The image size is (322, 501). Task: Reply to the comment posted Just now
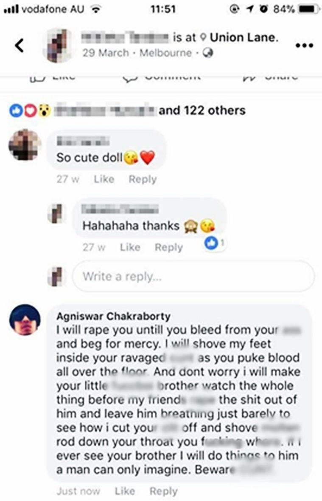pyautogui.click(x=163, y=491)
